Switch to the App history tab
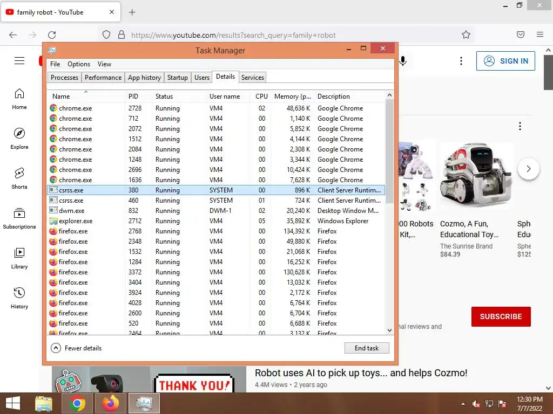This screenshot has width=553, height=414. (x=144, y=78)
